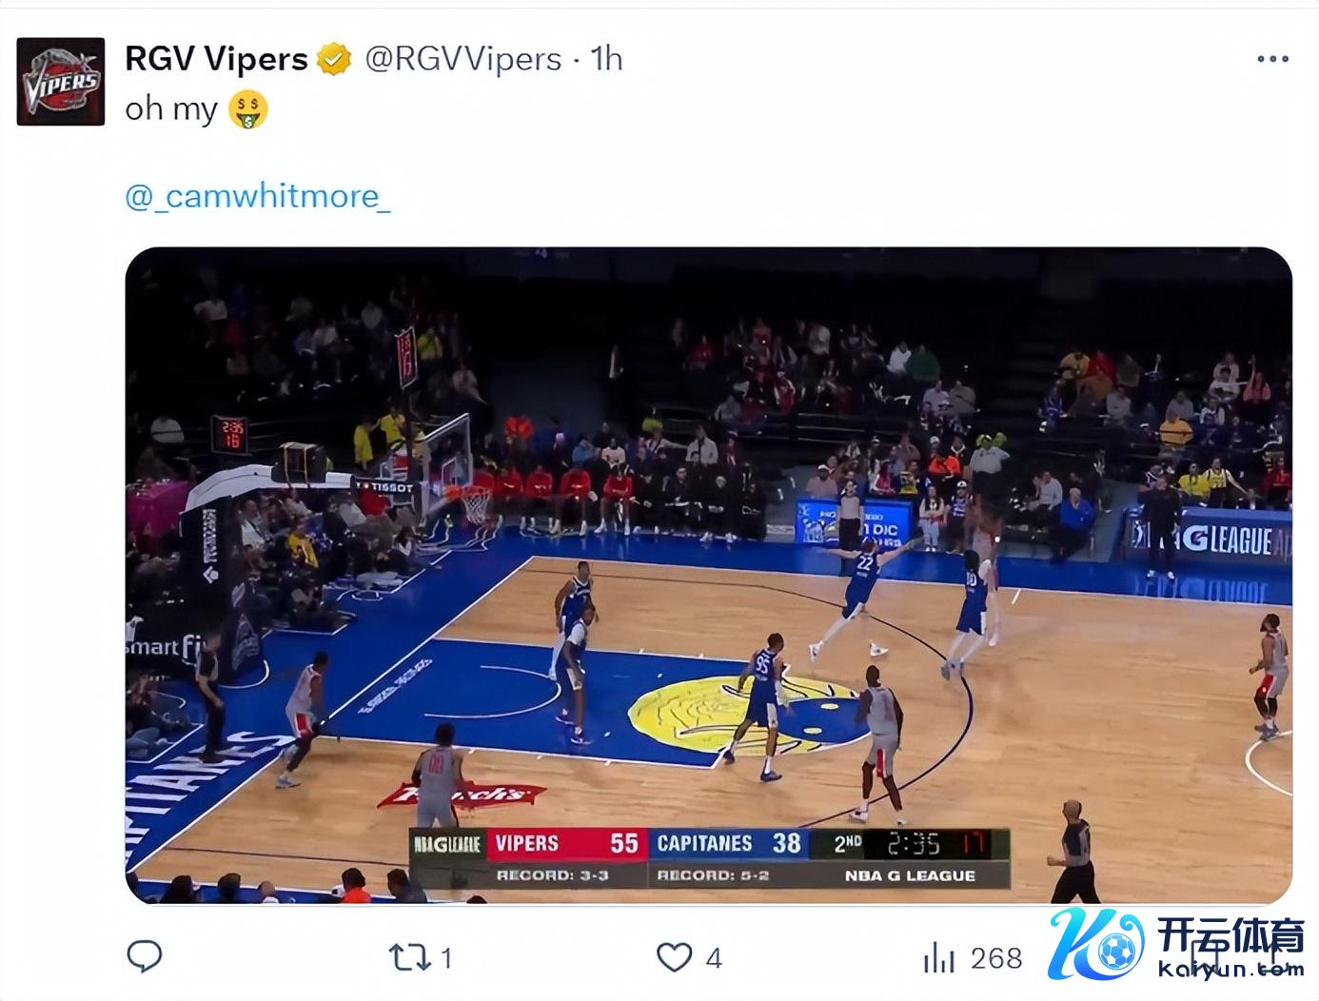The width and height of the screenshot is (1319, 1001).
Task: Play the embedded basketball video
Action: coord(708,575)
